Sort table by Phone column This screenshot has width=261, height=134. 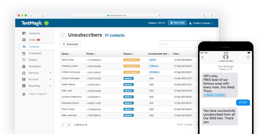click(91, 54)
